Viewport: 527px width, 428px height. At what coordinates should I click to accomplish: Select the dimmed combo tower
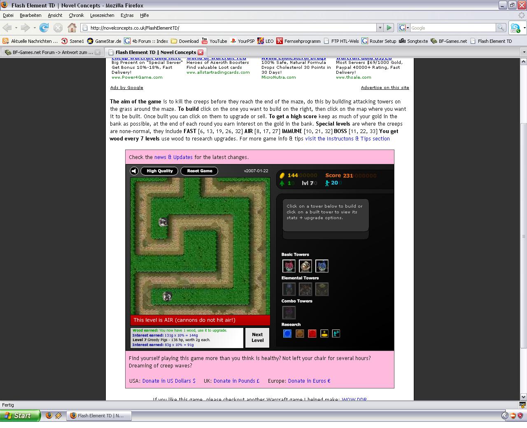point(289,313)
